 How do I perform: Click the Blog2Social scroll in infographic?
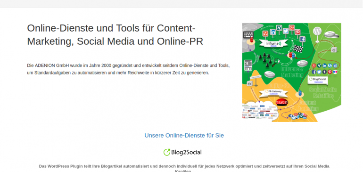click(x=318, y=80)
